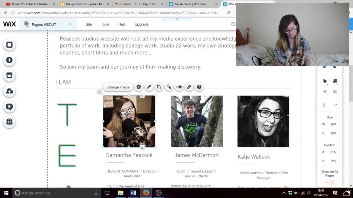
Task: Open the image design paintbrush tool
Action: (x=149, y=87)
